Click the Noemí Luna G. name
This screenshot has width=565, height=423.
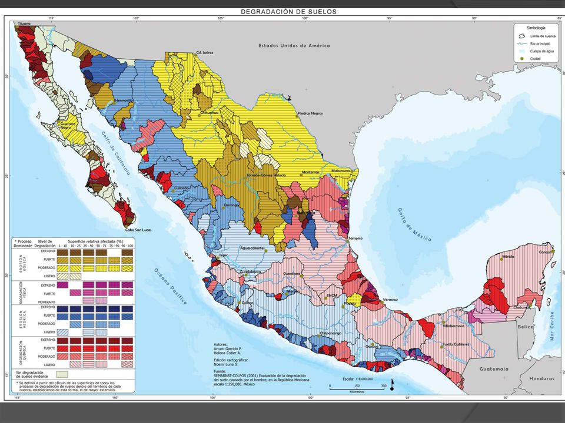(x=225, y=364)
